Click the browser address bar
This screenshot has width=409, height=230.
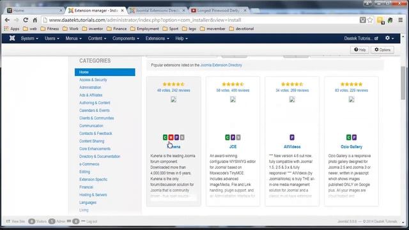pyautogui.click(x=201, y=20)
